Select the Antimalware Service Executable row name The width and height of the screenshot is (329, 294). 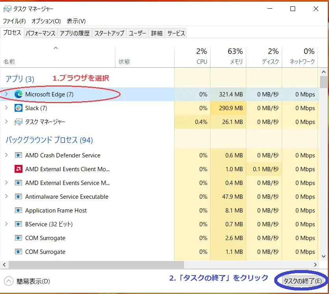point(67,196)
